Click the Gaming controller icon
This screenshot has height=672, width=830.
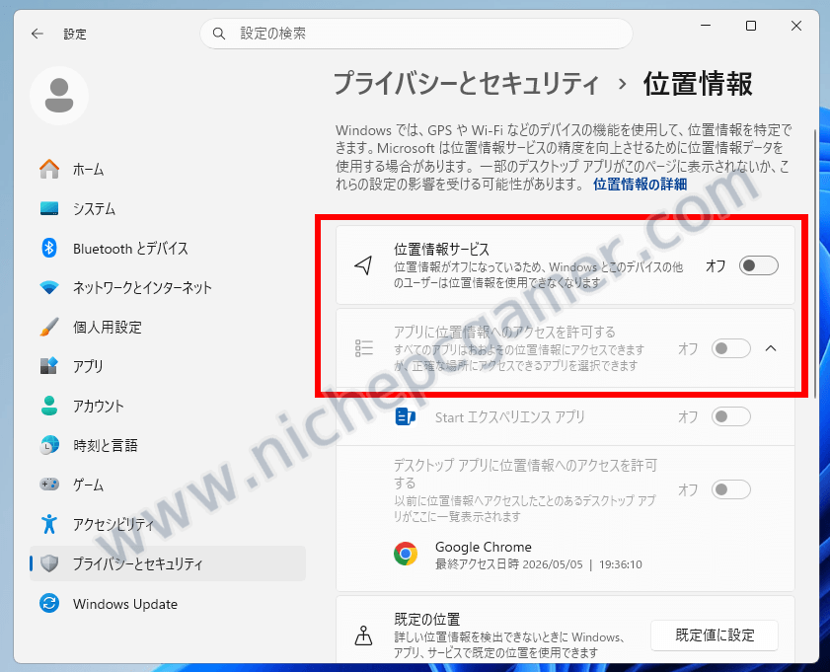[x=49, y=485]
